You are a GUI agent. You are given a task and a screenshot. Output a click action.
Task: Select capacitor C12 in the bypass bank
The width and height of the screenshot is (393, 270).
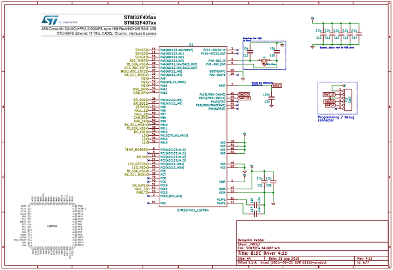341,34
